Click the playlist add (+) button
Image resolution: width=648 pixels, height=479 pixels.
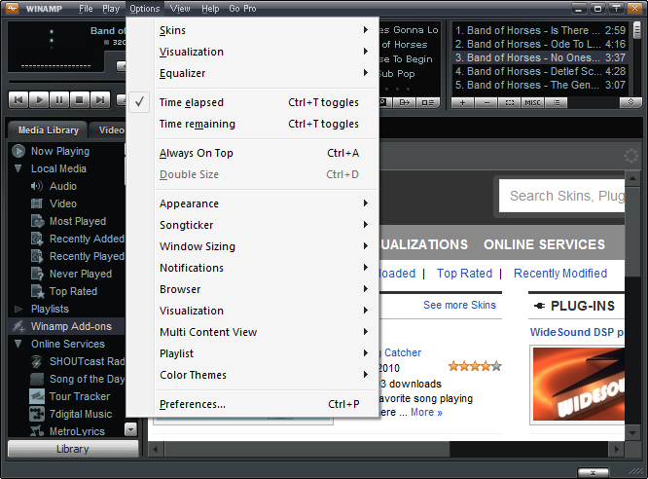(462, 102)
